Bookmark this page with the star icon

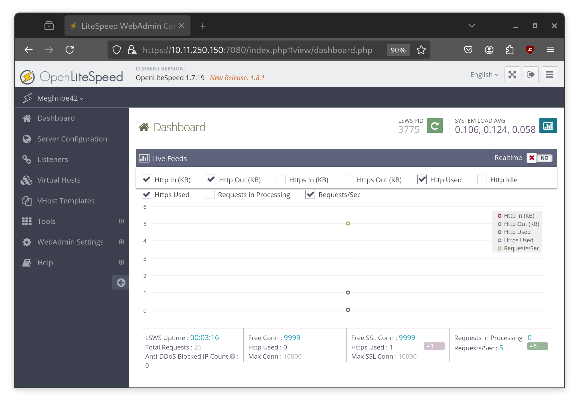tap(421, 50)
